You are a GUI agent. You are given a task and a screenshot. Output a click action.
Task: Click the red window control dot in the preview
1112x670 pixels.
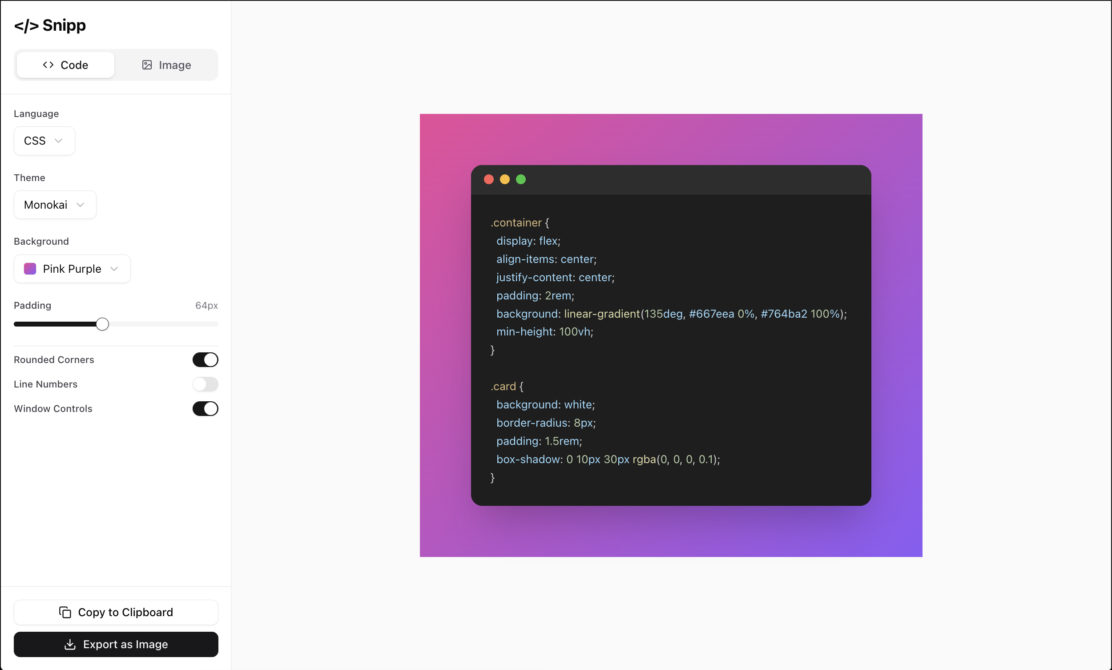pyautogui.click(x=489, y=179)
